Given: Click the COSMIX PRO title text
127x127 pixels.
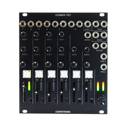Looking at the screenshot, I should pos(63,15).
